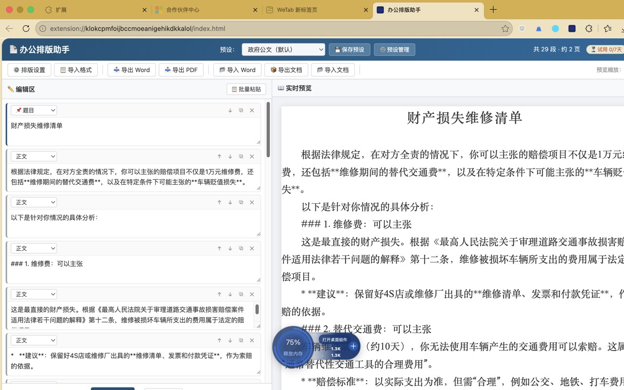Viewport: 624px width, 390px height.
Task: Delete the ### 1. 维修费 block
Action: pyautogui.click(x=252, y=248)
